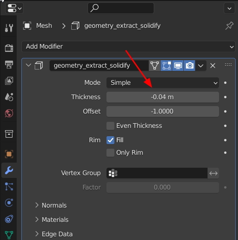Click geometry_extract_solidify breadcrumb text

coord(122,25)
